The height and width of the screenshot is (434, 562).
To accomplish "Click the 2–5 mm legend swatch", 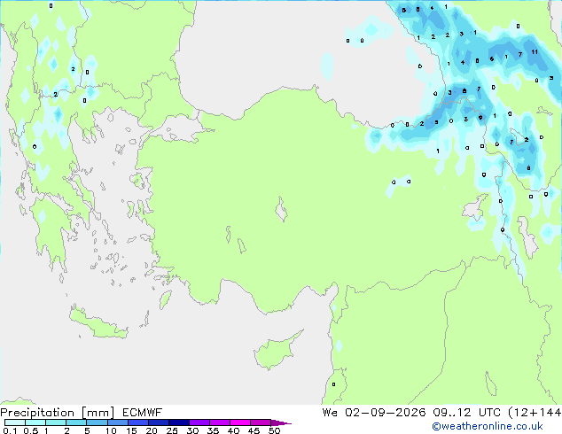I will click(76, 422).
